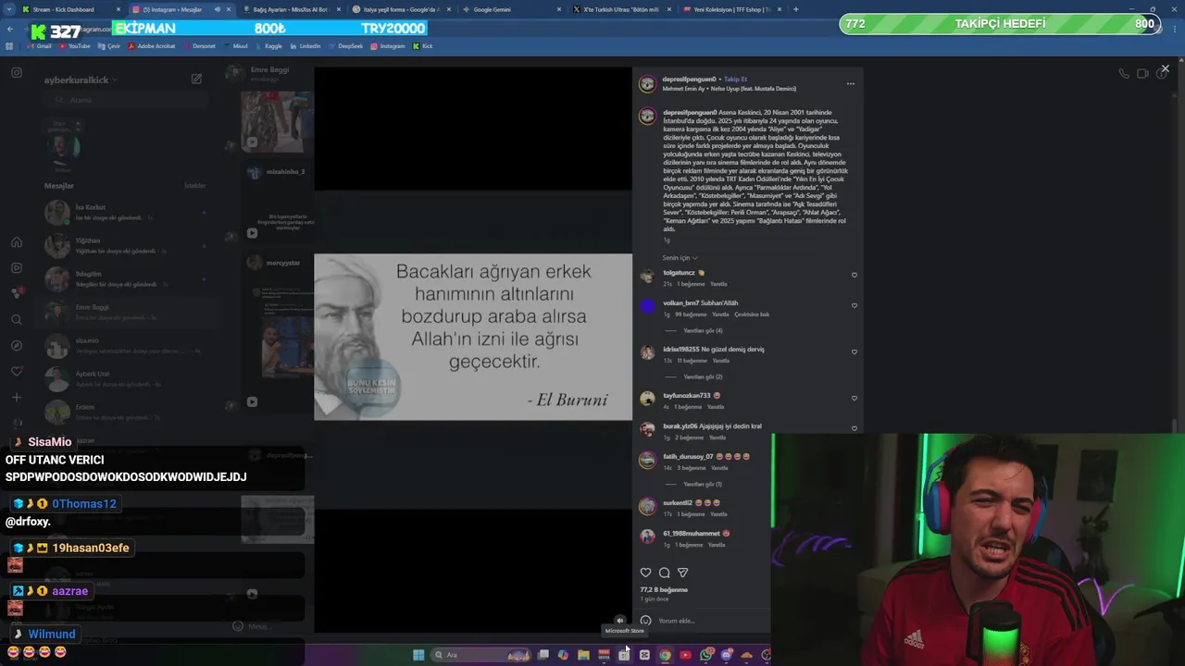Expand 'Yanıtları gör (2)' under idriss198255
Viewport: 1185px width, 666px height.
703,376
